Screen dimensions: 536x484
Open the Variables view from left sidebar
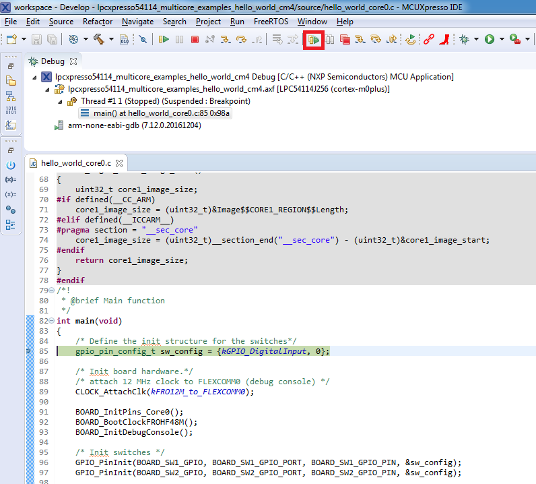click(10, 180)
